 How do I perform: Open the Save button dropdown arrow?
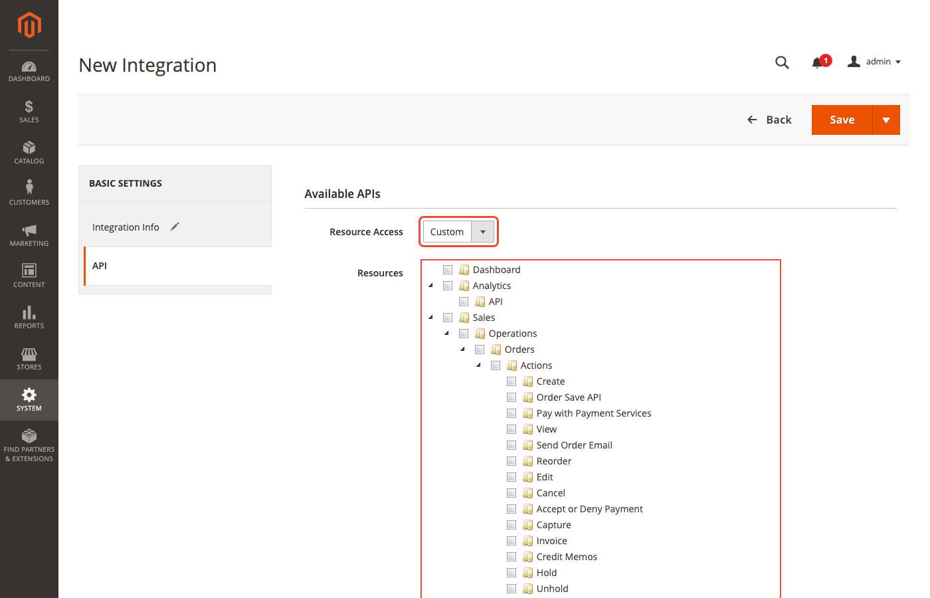click(x=886, y=120)
